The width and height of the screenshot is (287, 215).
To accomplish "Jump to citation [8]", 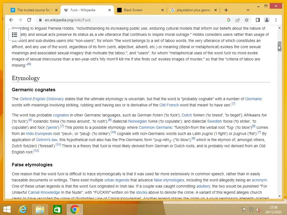I will point(30,120).
